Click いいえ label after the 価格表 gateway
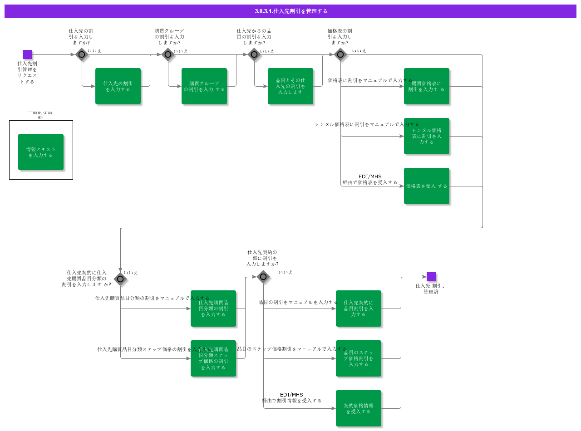This screenshot has width=581, height=431. pos(359,51)
